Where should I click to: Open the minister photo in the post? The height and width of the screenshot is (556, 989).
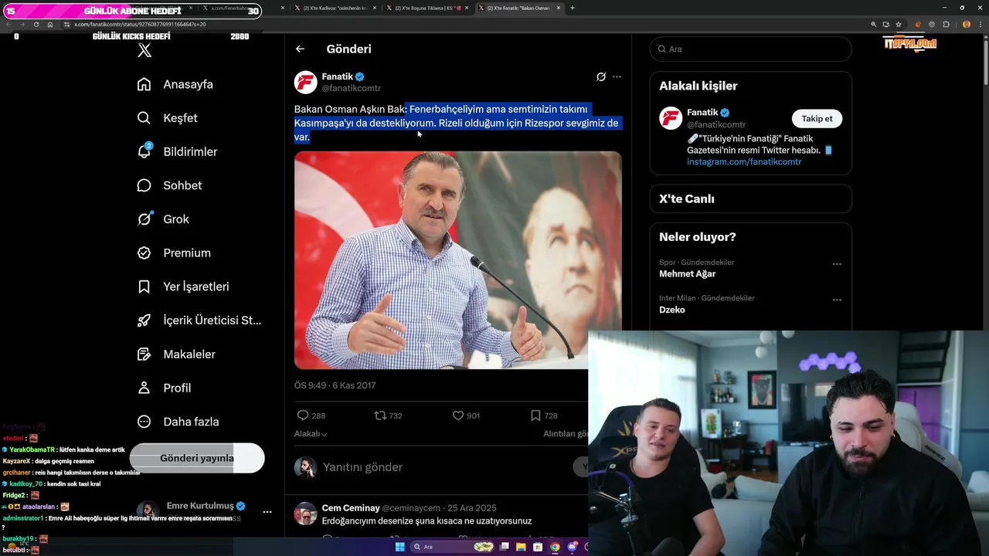457,260
